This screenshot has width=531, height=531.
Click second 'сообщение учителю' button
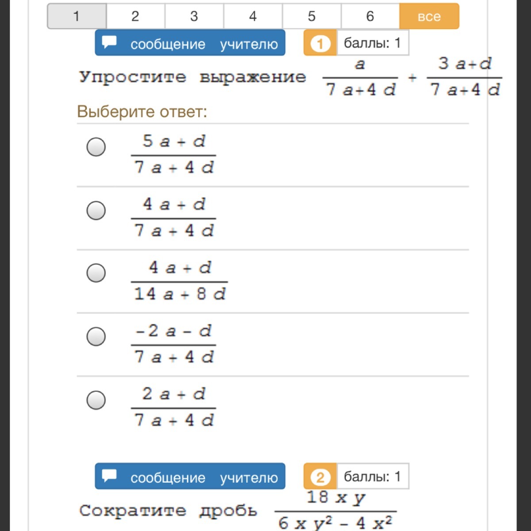tap(190, 477)
